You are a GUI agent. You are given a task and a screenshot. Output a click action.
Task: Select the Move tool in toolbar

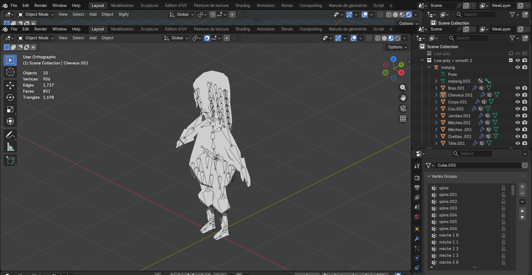click(10, 85)
